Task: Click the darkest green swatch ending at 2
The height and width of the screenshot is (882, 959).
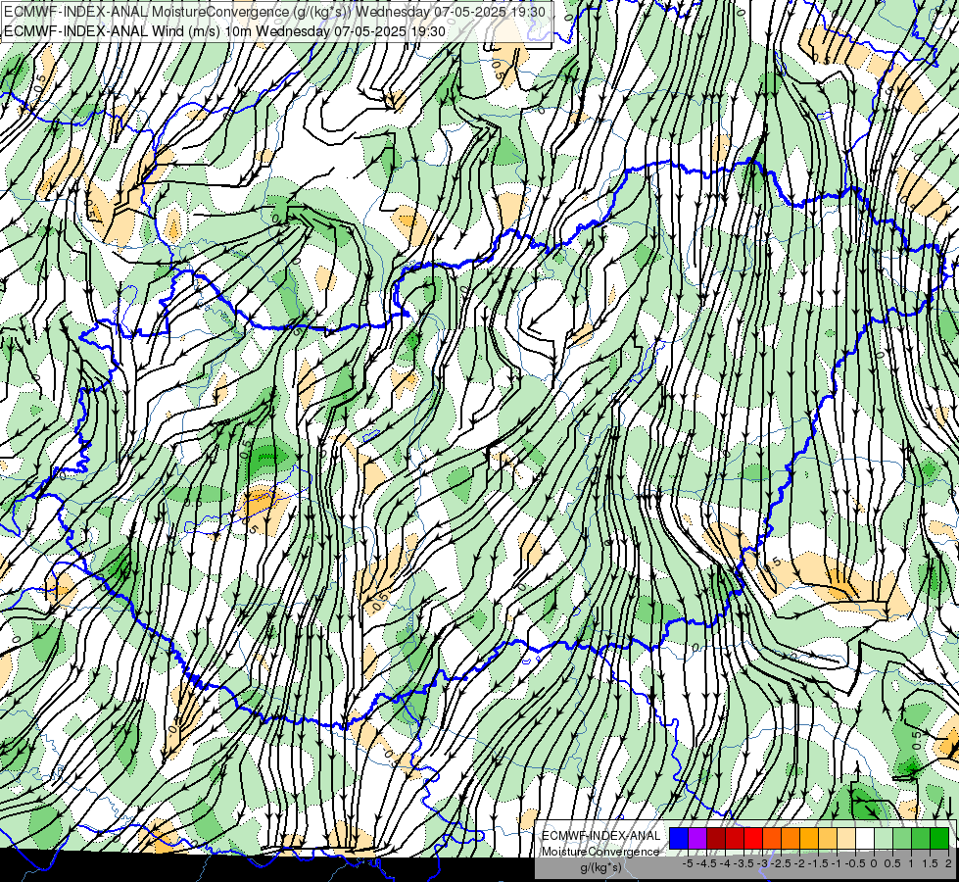Action: coord(939,839)
